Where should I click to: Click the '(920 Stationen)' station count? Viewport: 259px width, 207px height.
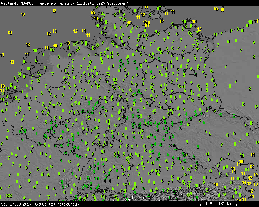tap(113, 3)
